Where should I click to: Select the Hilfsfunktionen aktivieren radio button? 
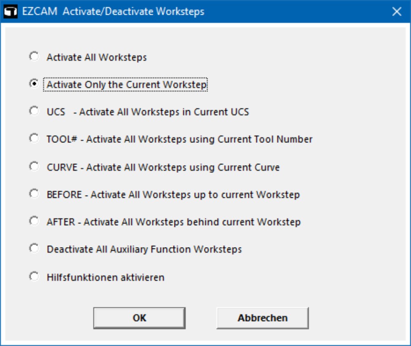click(34, 276)
